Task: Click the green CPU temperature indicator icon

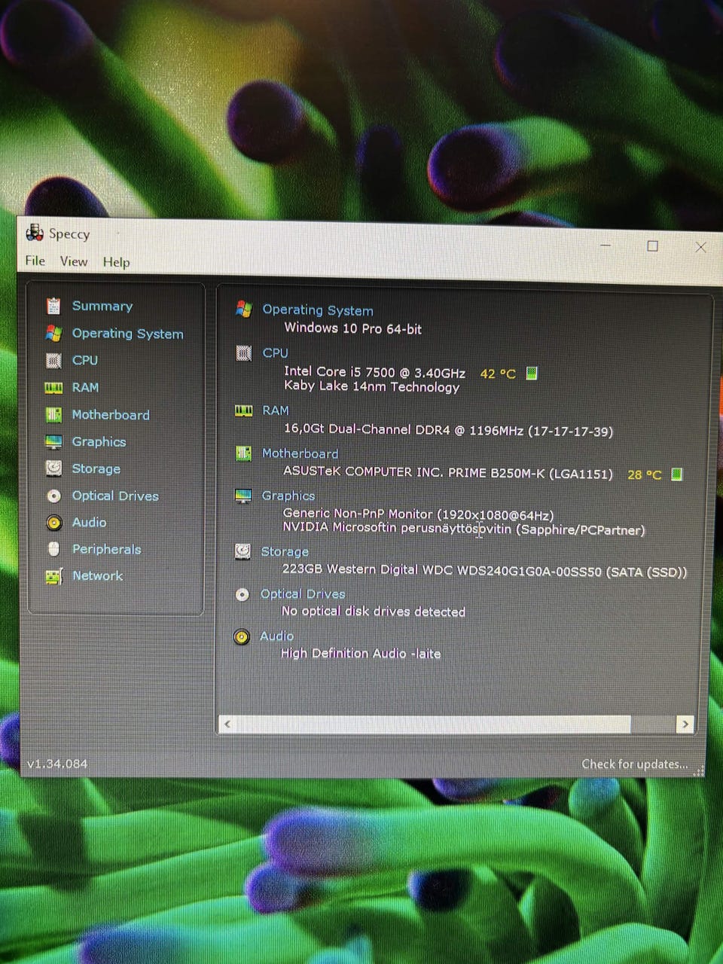Action: tap(531, 374)
